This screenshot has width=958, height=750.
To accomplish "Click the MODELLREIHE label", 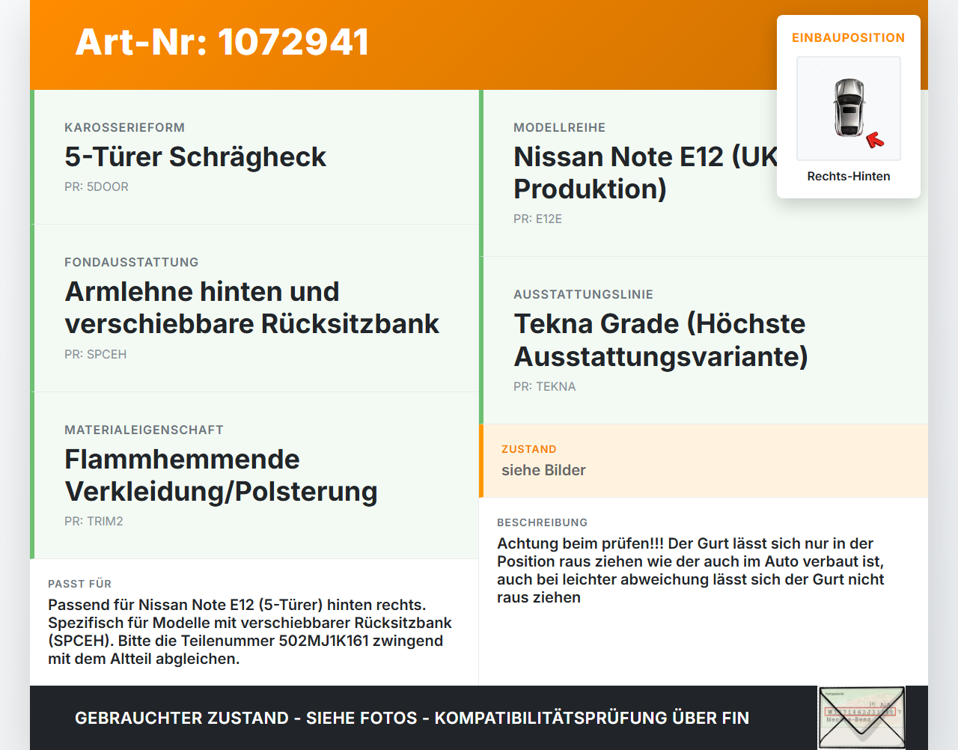I will (559, 127).
